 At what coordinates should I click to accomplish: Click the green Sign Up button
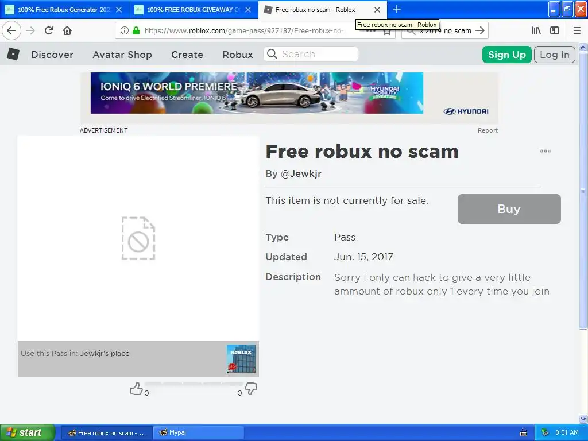[x=506, y=55]
